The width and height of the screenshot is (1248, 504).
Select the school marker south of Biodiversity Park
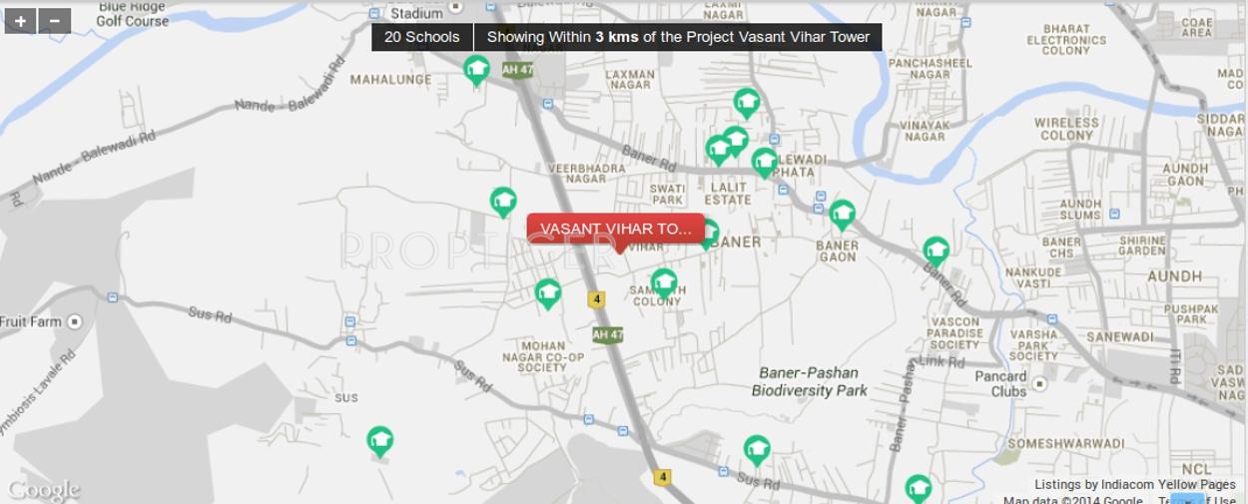757,450
